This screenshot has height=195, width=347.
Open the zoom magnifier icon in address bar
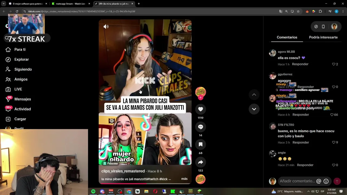[x=287, y=11]
